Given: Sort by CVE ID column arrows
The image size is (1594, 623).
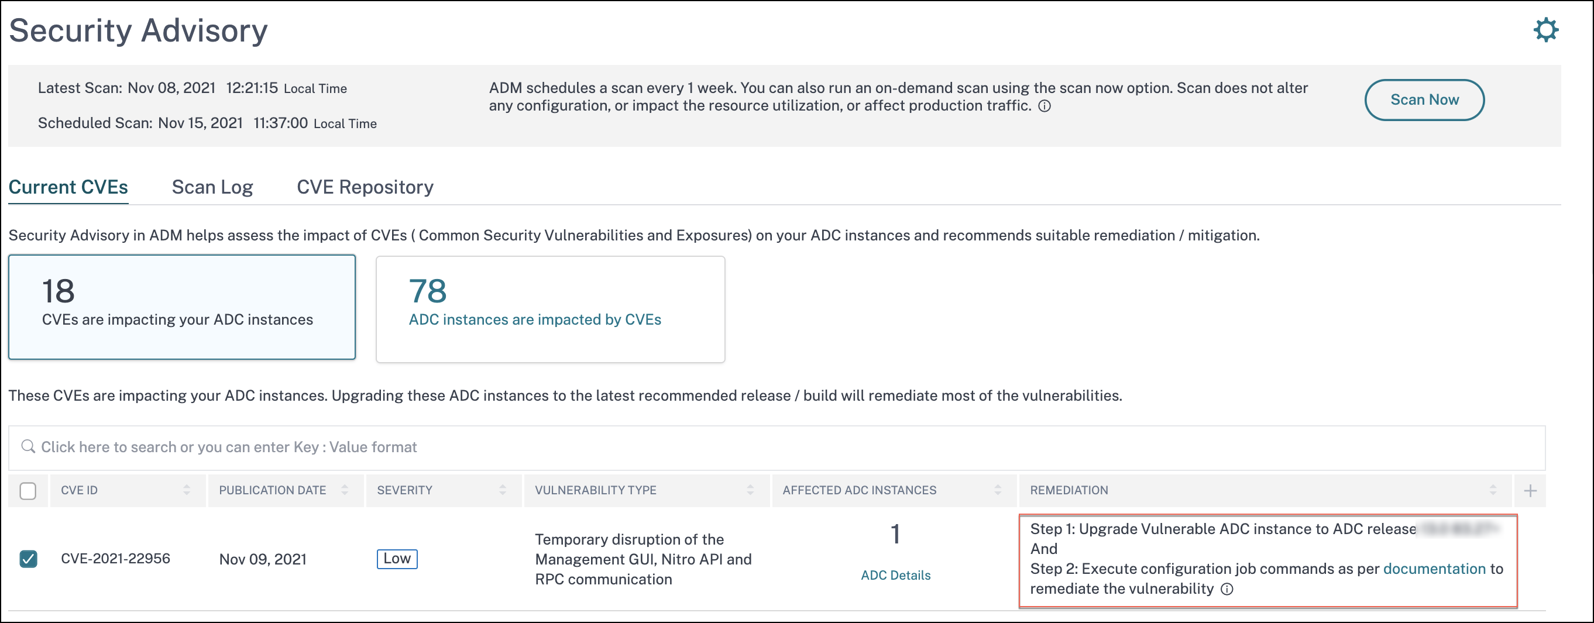Looking at the screenshot, I should pyautogui.click(x=187, y=490).
